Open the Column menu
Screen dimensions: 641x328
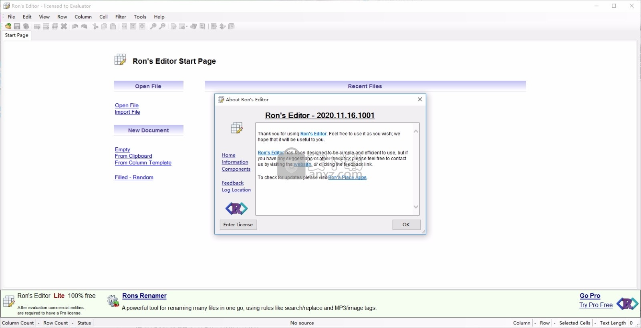click(x=83, y=17)
